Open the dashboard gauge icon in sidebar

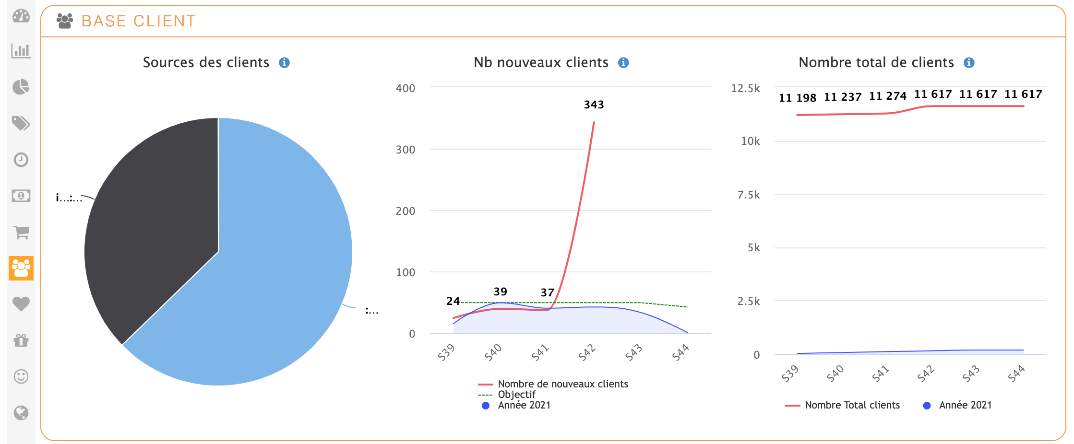point(21,16)
